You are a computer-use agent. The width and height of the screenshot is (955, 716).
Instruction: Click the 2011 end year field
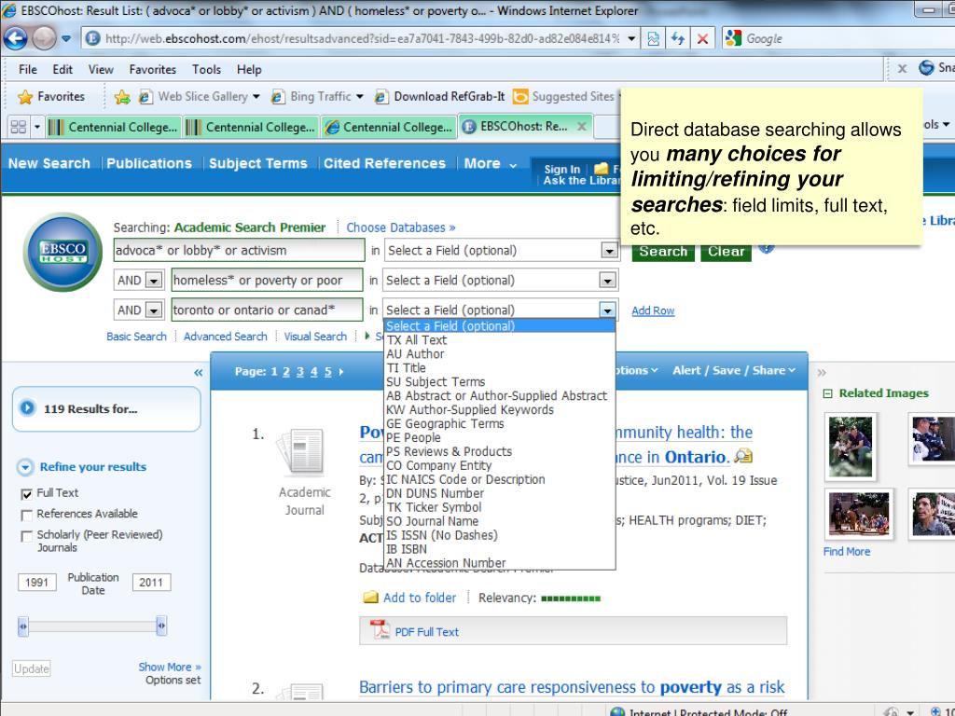[x=152, y=582]
